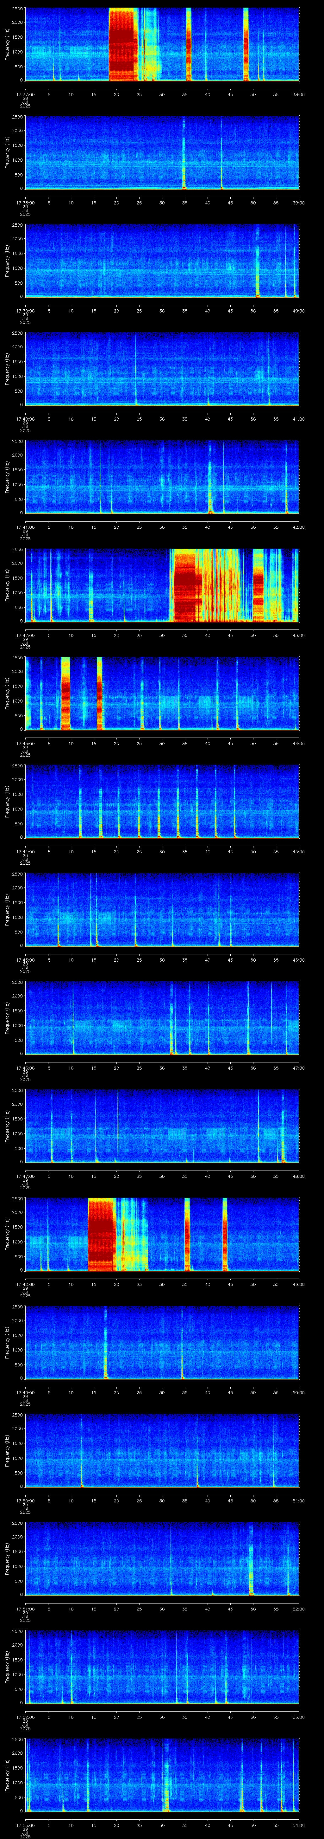Click the 2500 frequency tick of the 17:40 panel
Screen dimensions: 324x1839
tap(17, 333)
